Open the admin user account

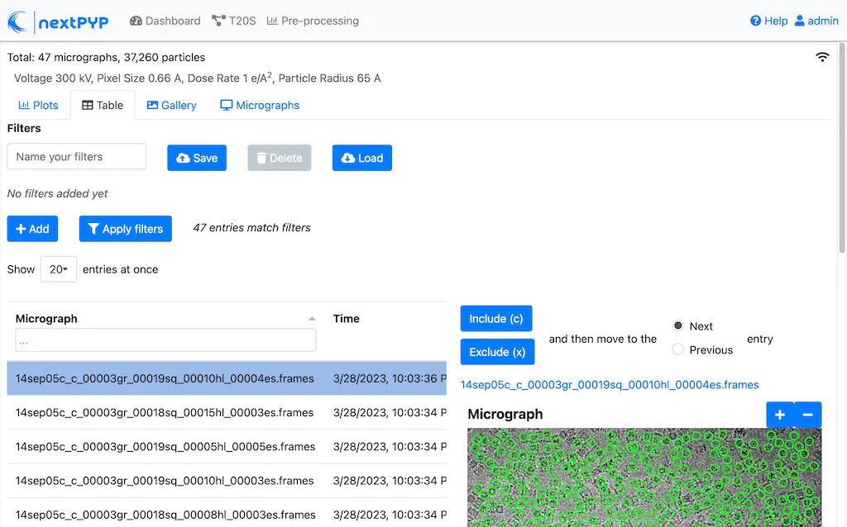point(816,21)
